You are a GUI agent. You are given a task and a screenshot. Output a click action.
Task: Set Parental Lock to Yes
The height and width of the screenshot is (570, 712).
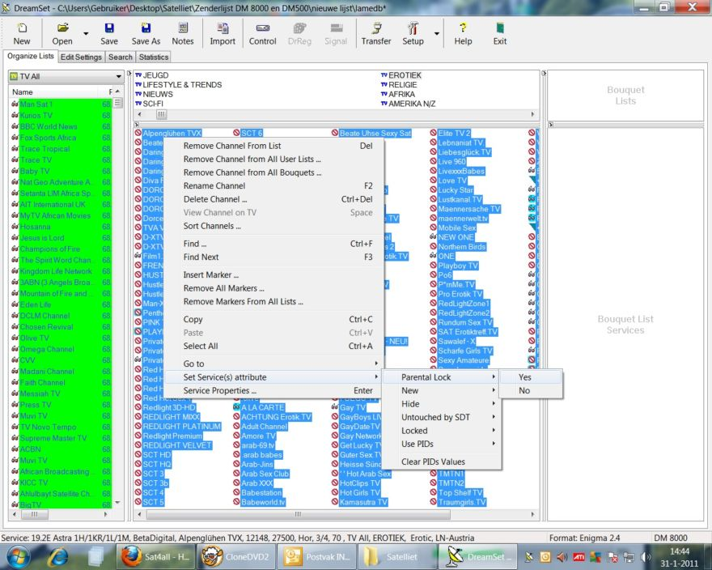click(x=531, y=377)
